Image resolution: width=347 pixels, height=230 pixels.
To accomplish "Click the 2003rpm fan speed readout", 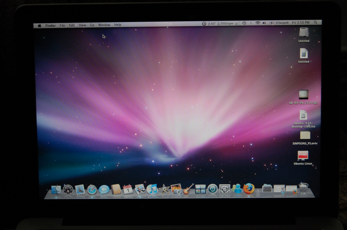I will click(x=225, y=23).
